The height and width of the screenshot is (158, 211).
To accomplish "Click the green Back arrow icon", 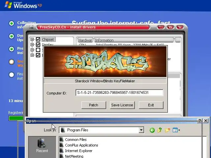I will point(152,130).
